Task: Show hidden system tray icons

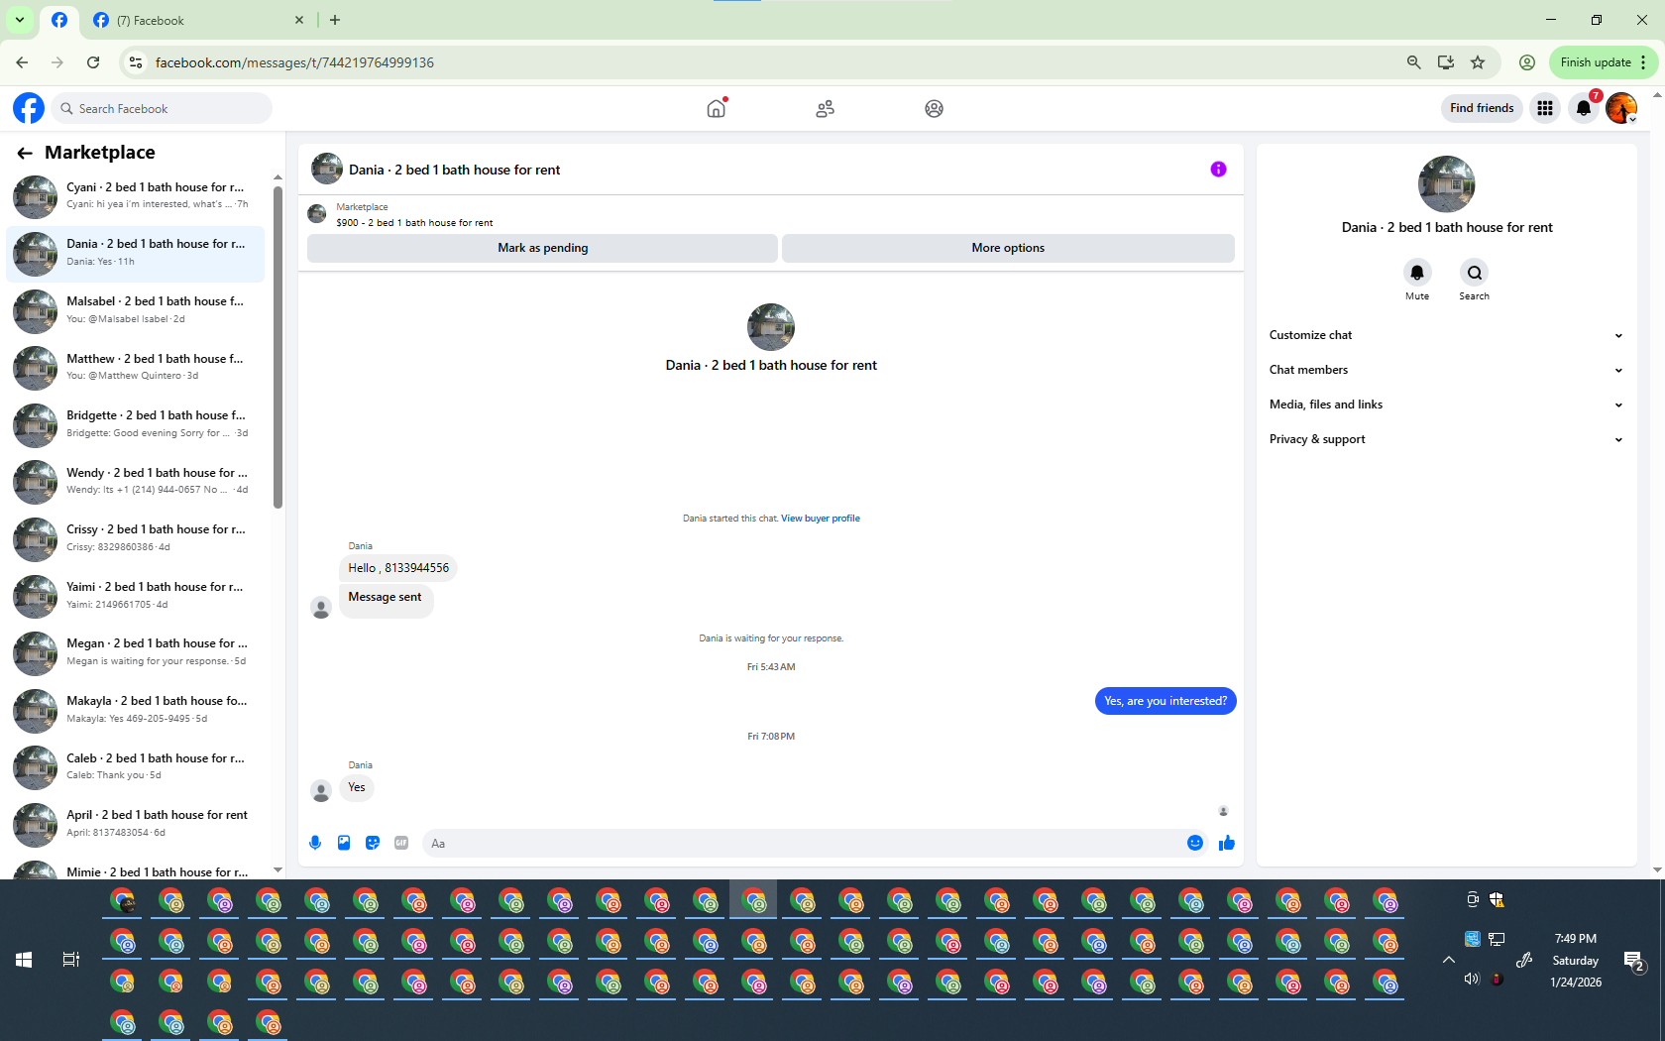Action: tap(1448, 960)
